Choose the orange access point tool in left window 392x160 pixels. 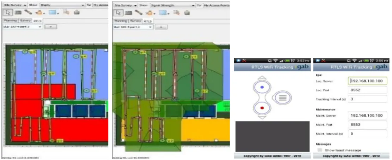click(x=39, y=12)
